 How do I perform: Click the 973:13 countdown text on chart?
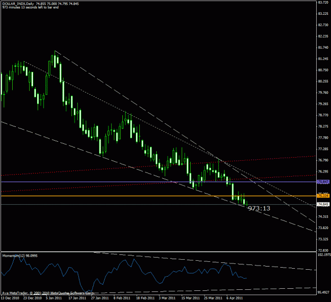pyautogui.click(x=259, y=208)
